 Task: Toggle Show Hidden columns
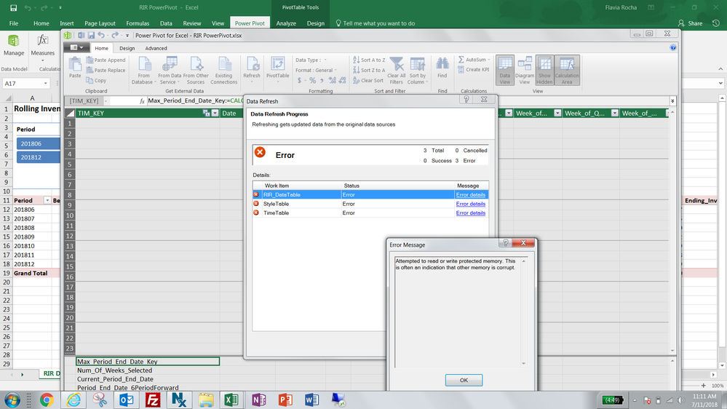coord(544,71)
